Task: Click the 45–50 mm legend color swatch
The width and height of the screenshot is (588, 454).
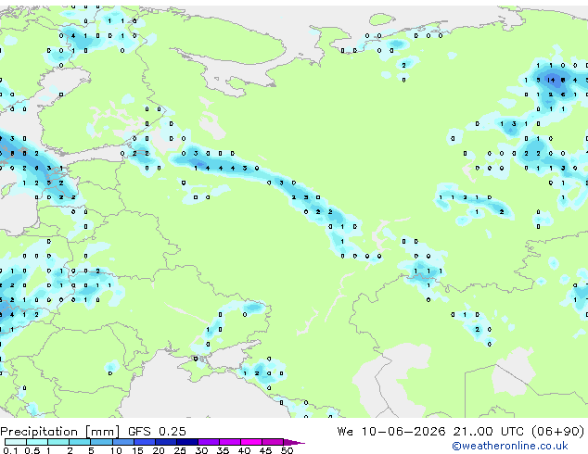Action: [x=273, y=442]
